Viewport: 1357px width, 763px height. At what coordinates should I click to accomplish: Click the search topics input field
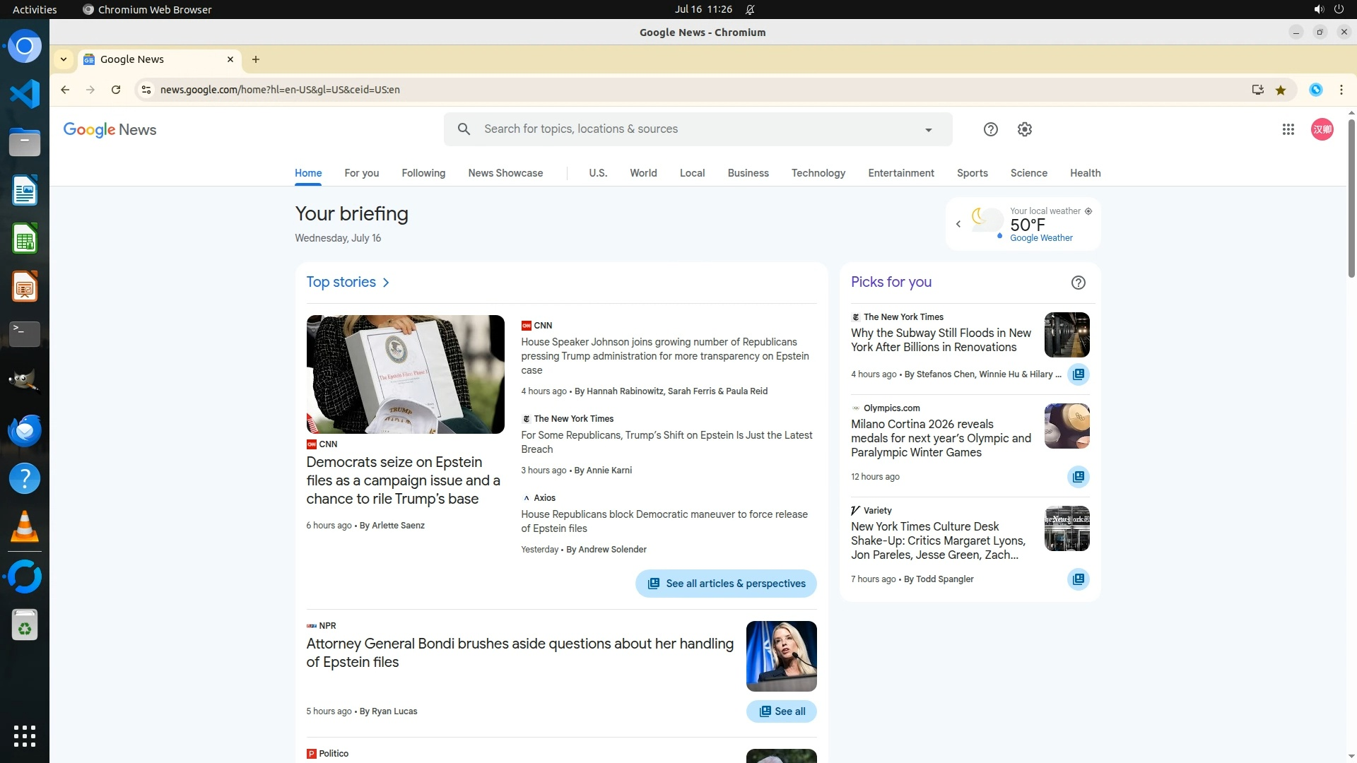click(693, 129)
